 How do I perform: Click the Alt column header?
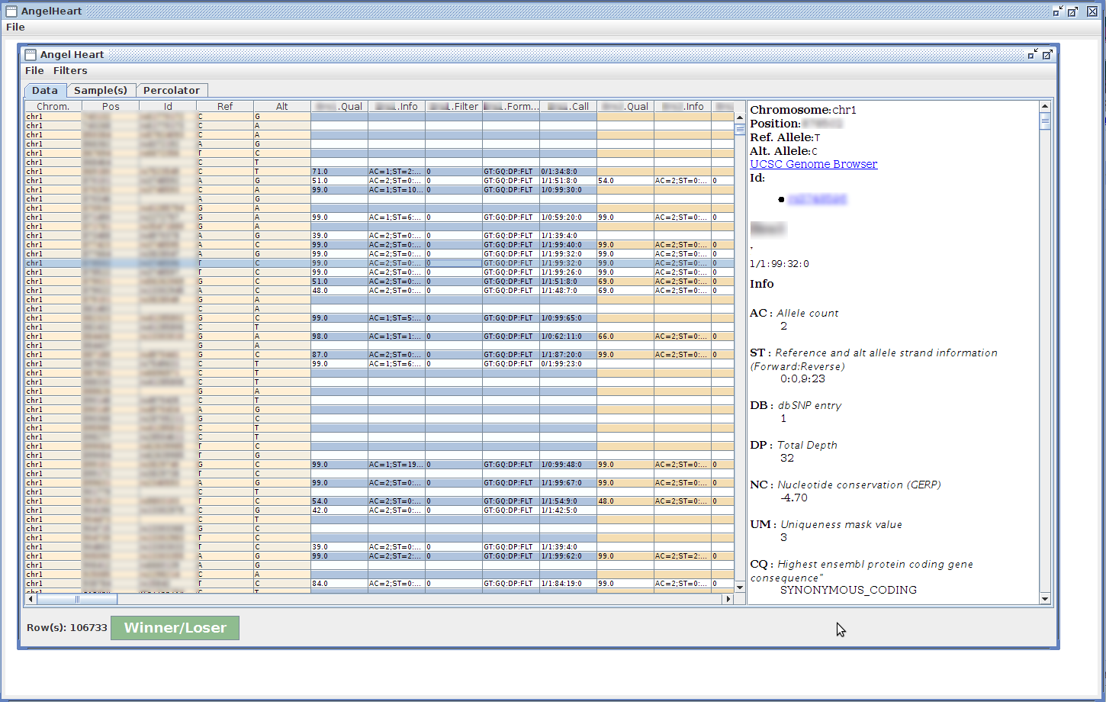click(282, 107)
